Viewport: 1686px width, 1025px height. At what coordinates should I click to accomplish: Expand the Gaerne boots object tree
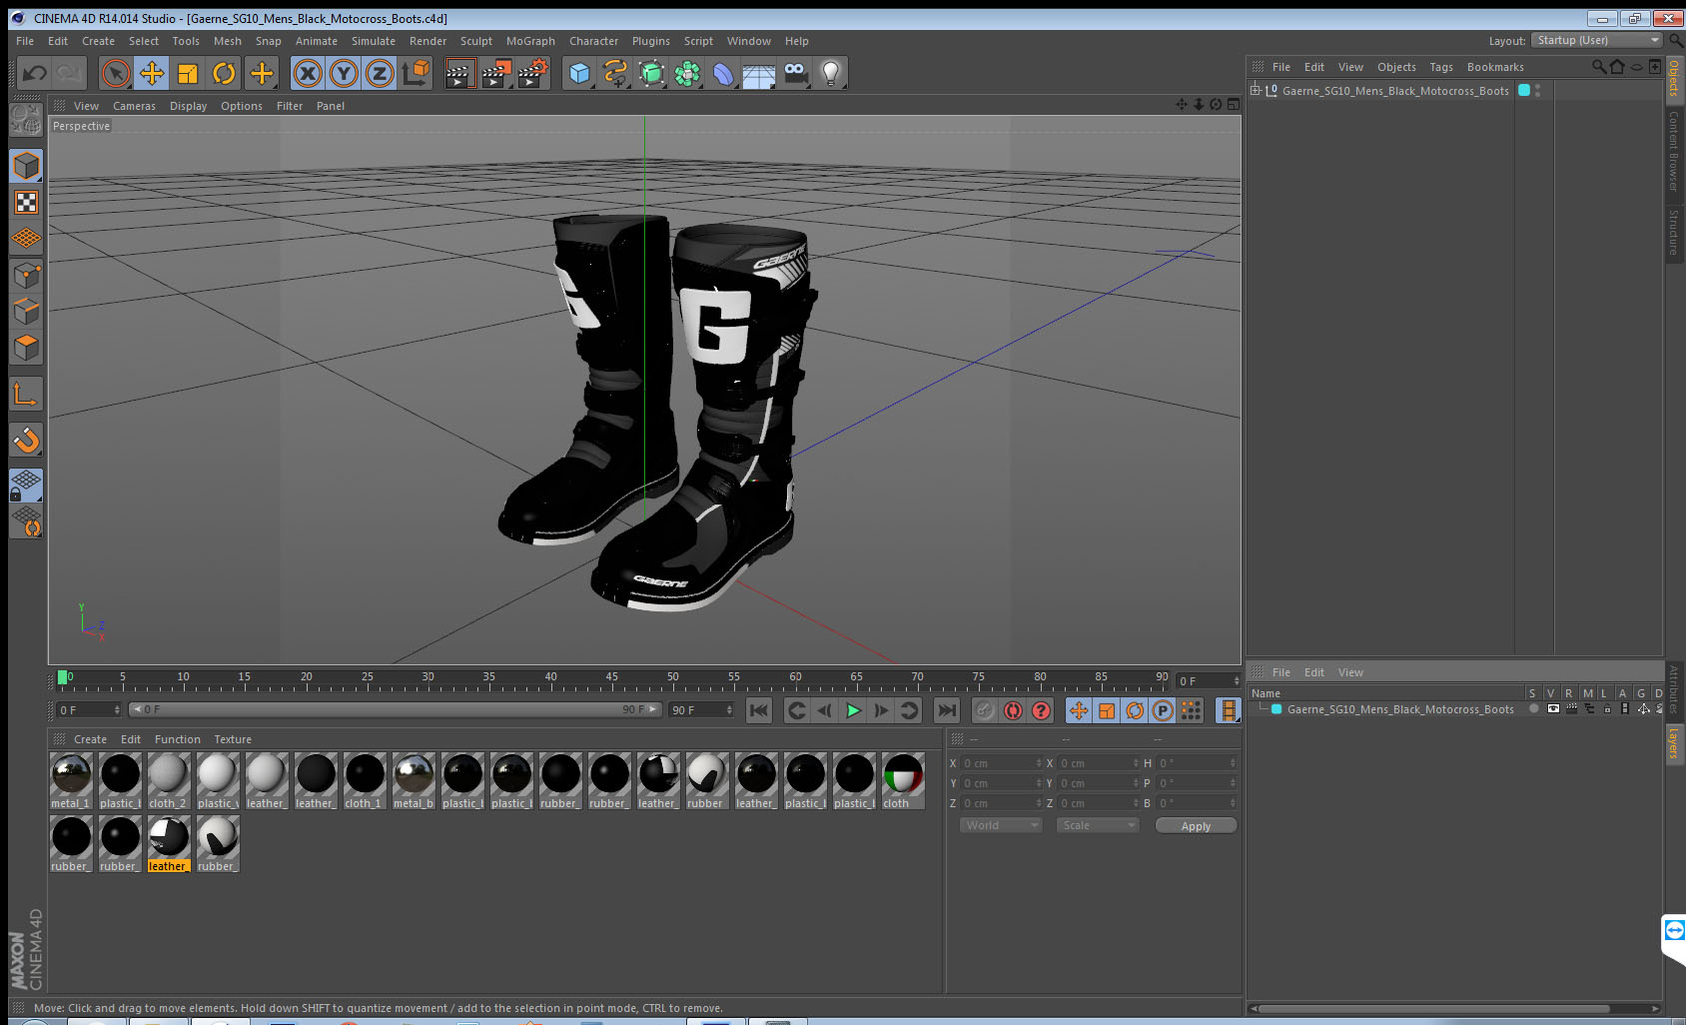(1256, 90)
